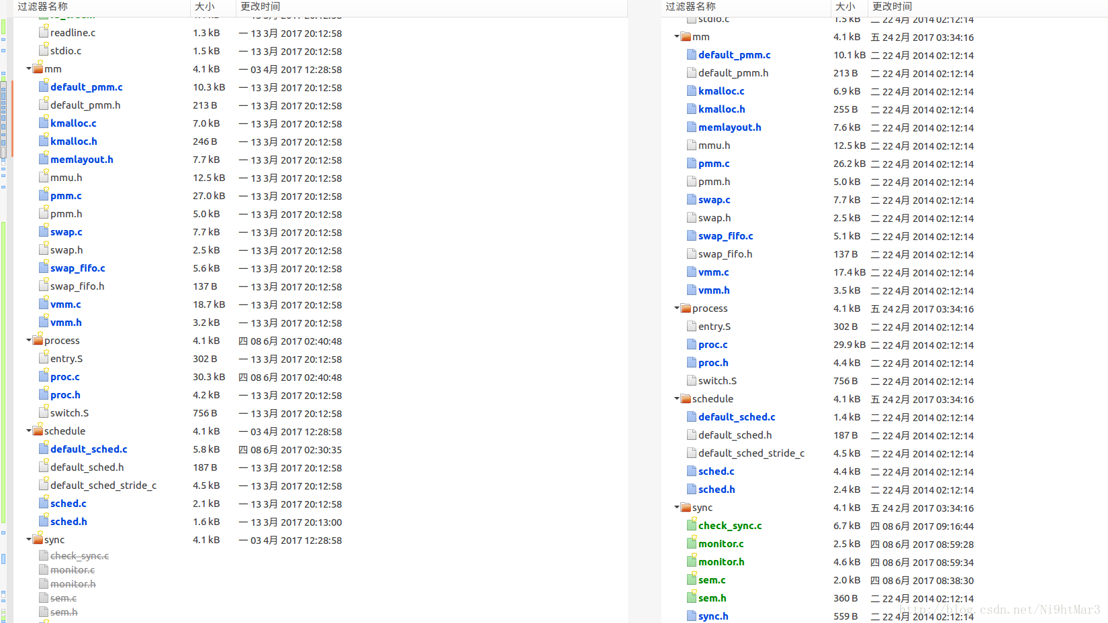Screen dimensions: 1108x623
Task: Click left pane mm folder icon
Action: tap(38, 68)
